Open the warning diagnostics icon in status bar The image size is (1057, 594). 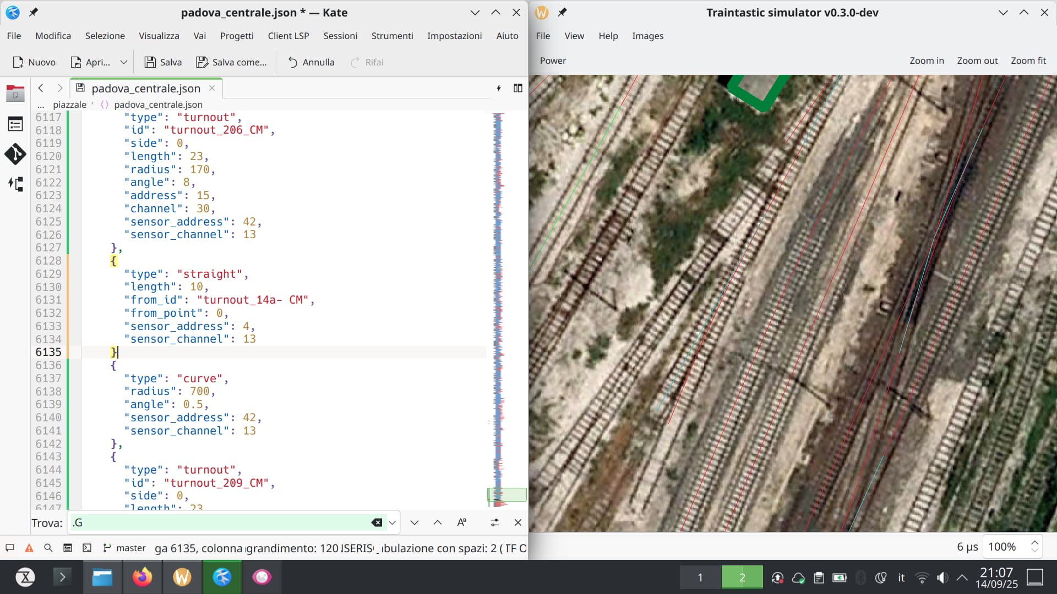pyautogui.click(x=29, y=548)
